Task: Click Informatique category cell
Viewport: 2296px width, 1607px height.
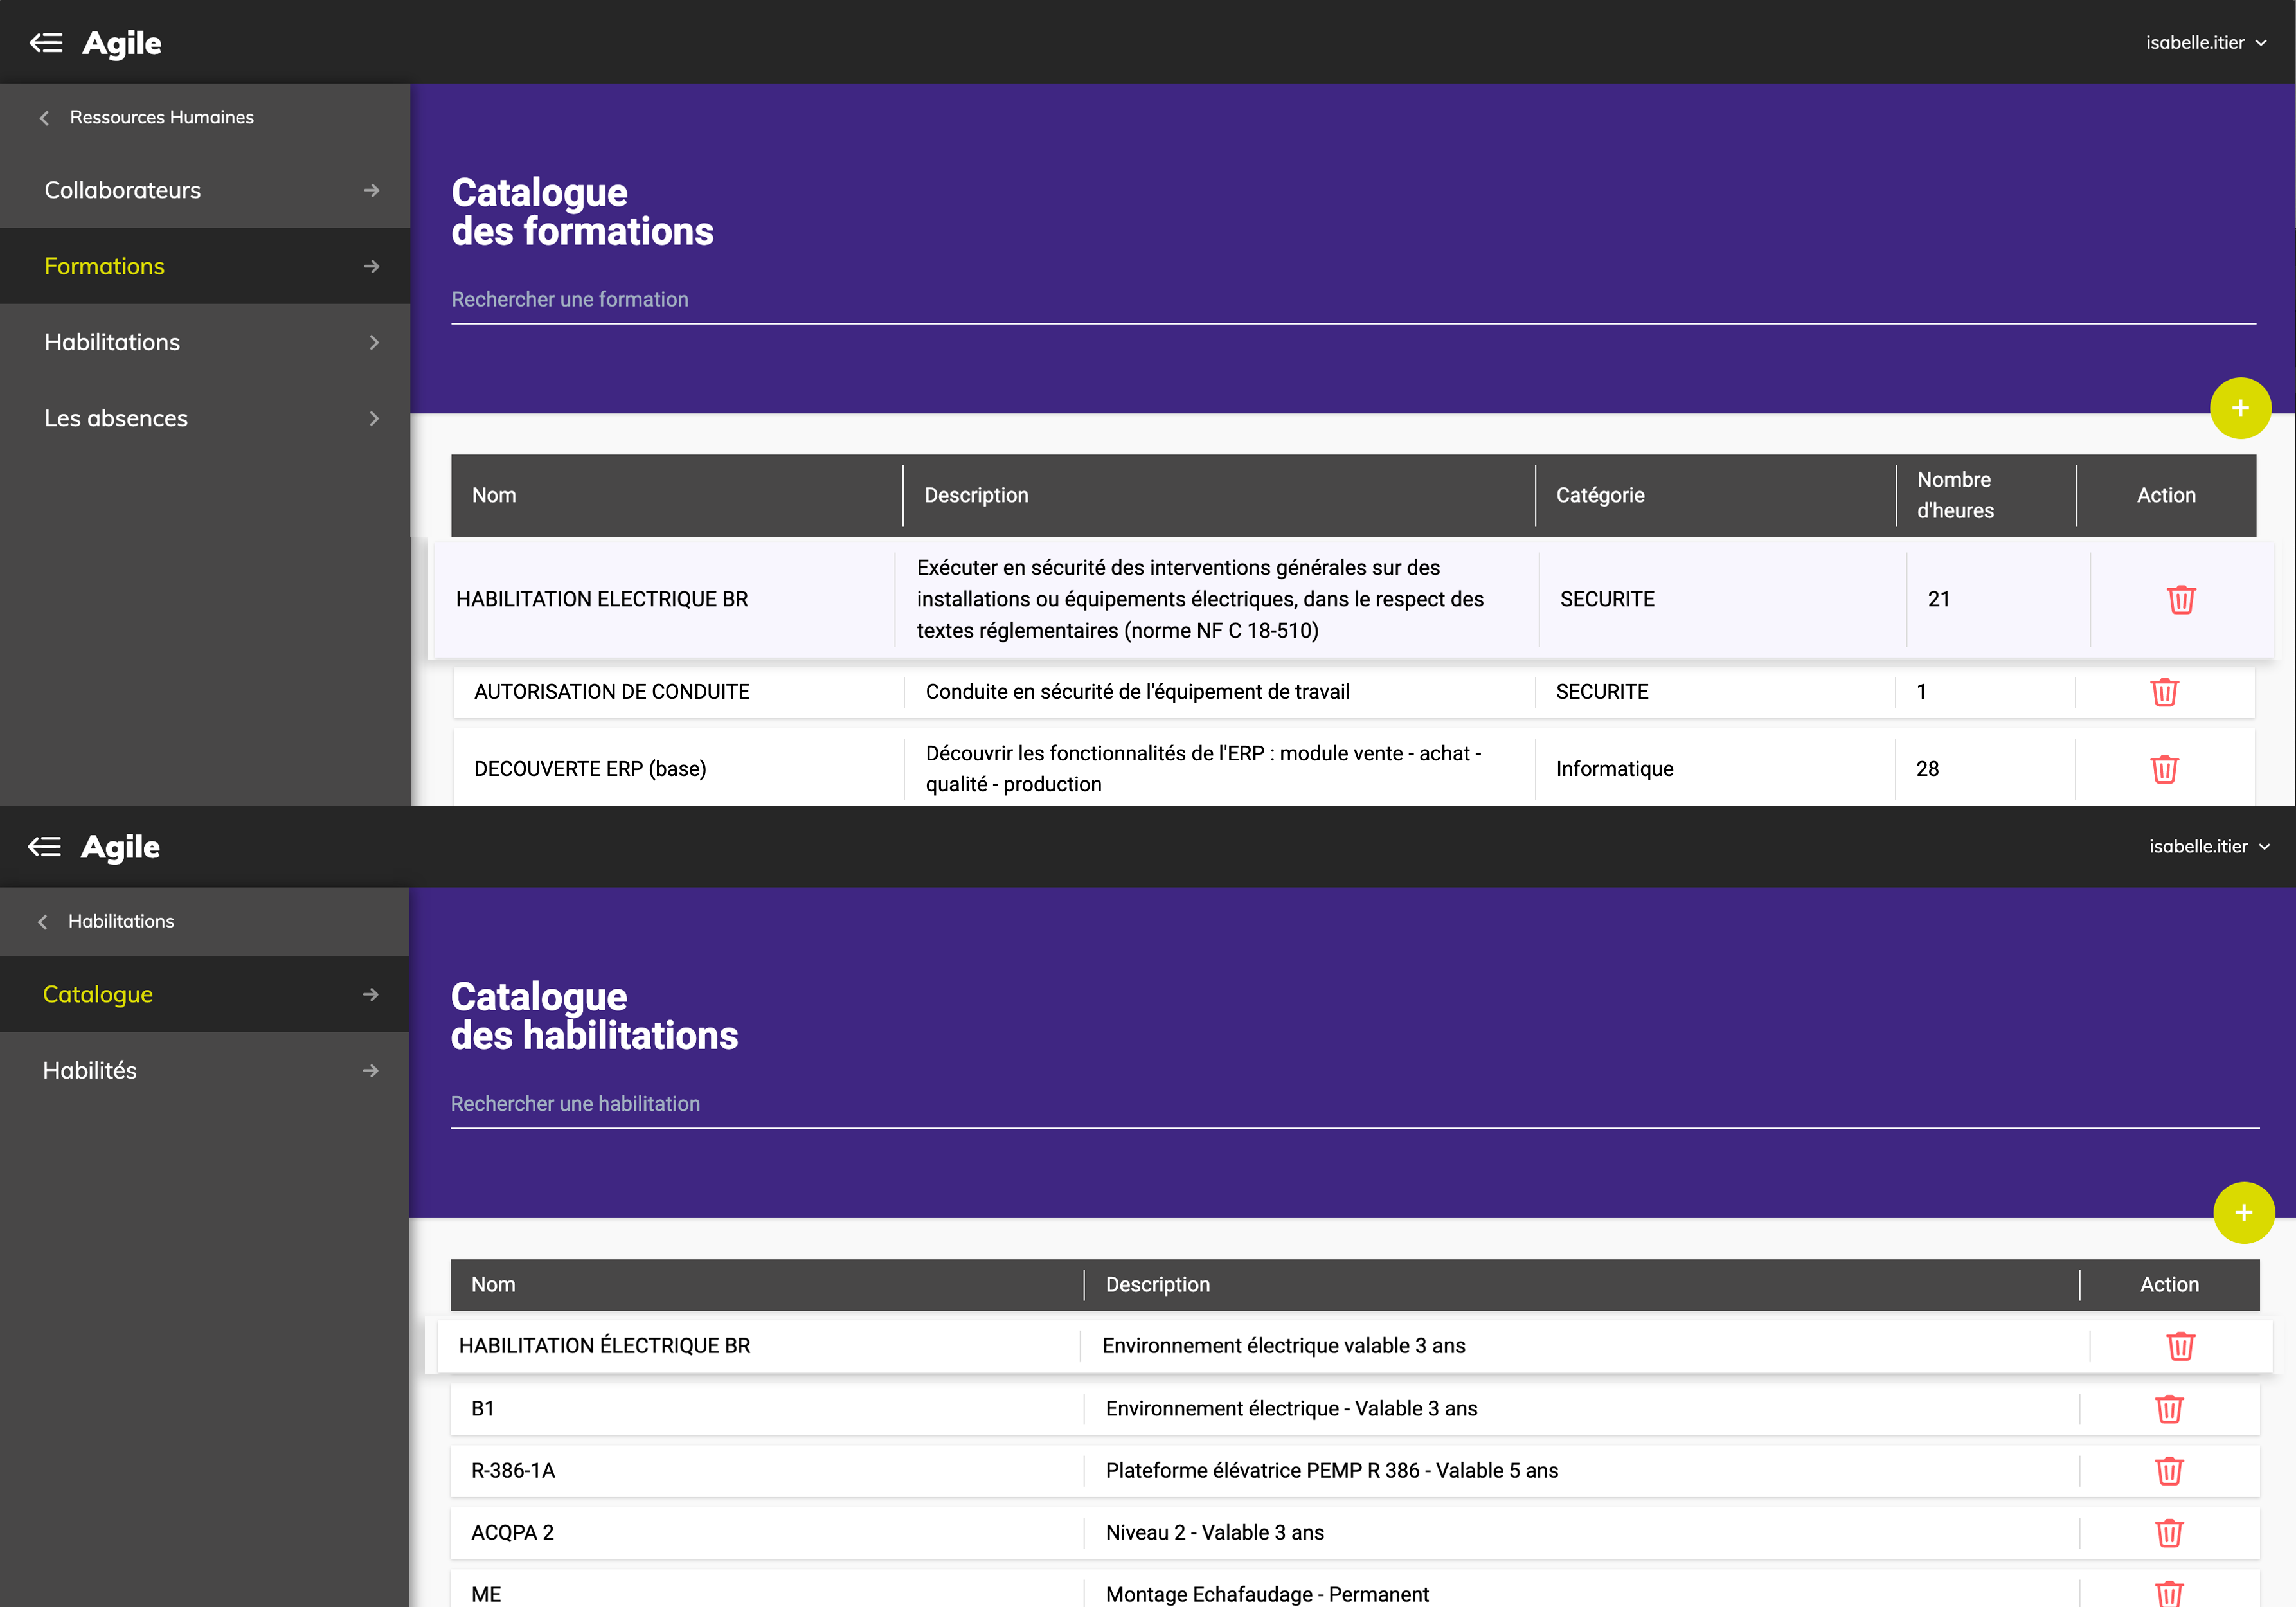Action: coord(1614,769)
